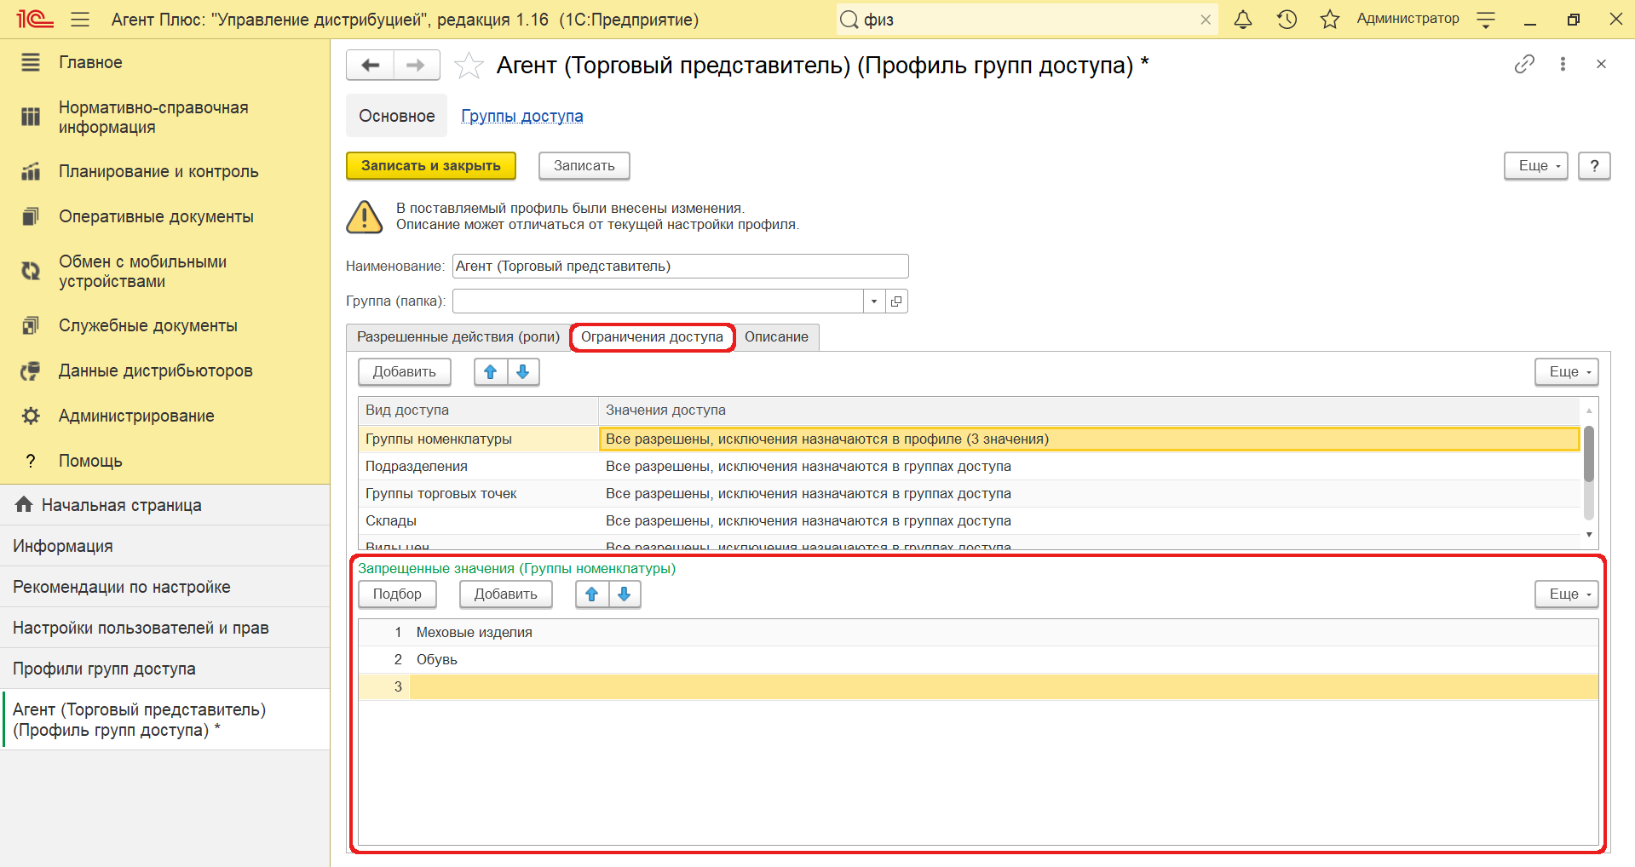Screen dimensions: 1635x867
Task: Move access kind row up
Action: coord(490,372)
